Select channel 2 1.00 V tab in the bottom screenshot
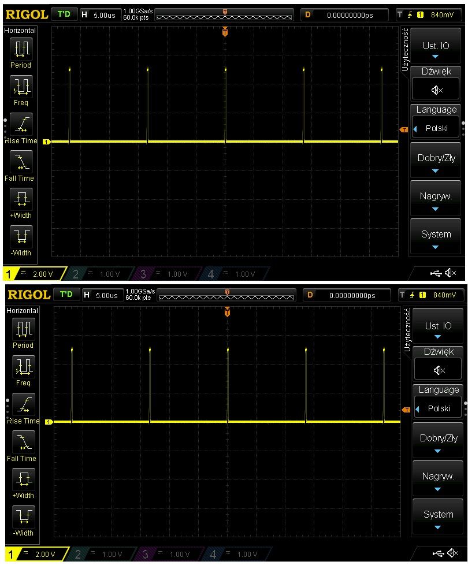This screenshot has width=468, height=565. 101,554
